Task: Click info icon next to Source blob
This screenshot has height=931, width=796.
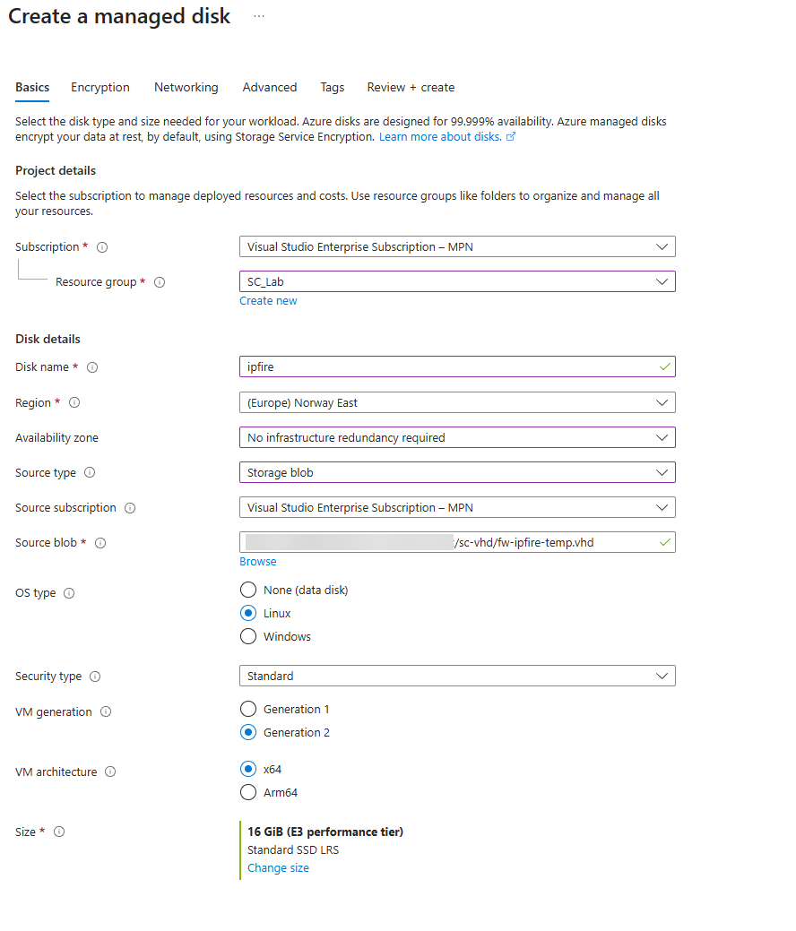Action: pyautogui.click(x=100, y=543)
